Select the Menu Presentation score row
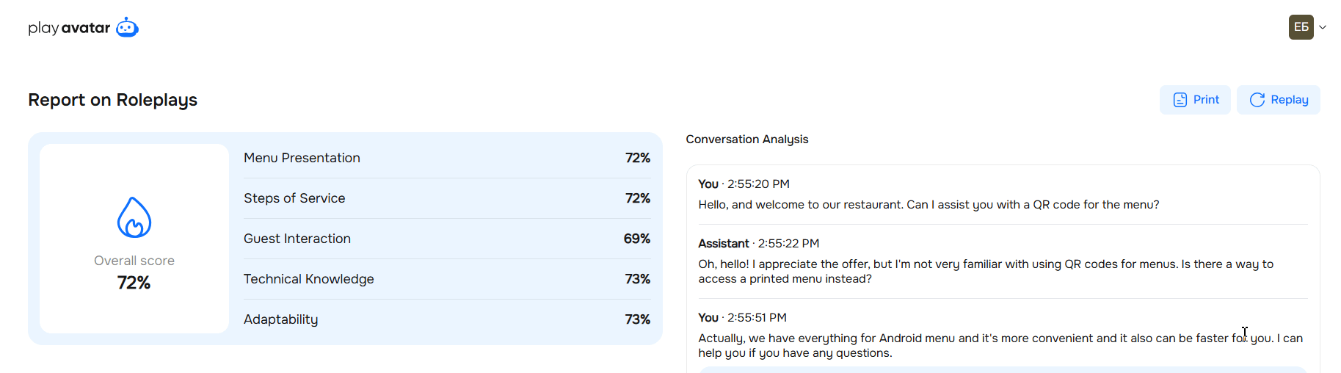 pos(446,158)
